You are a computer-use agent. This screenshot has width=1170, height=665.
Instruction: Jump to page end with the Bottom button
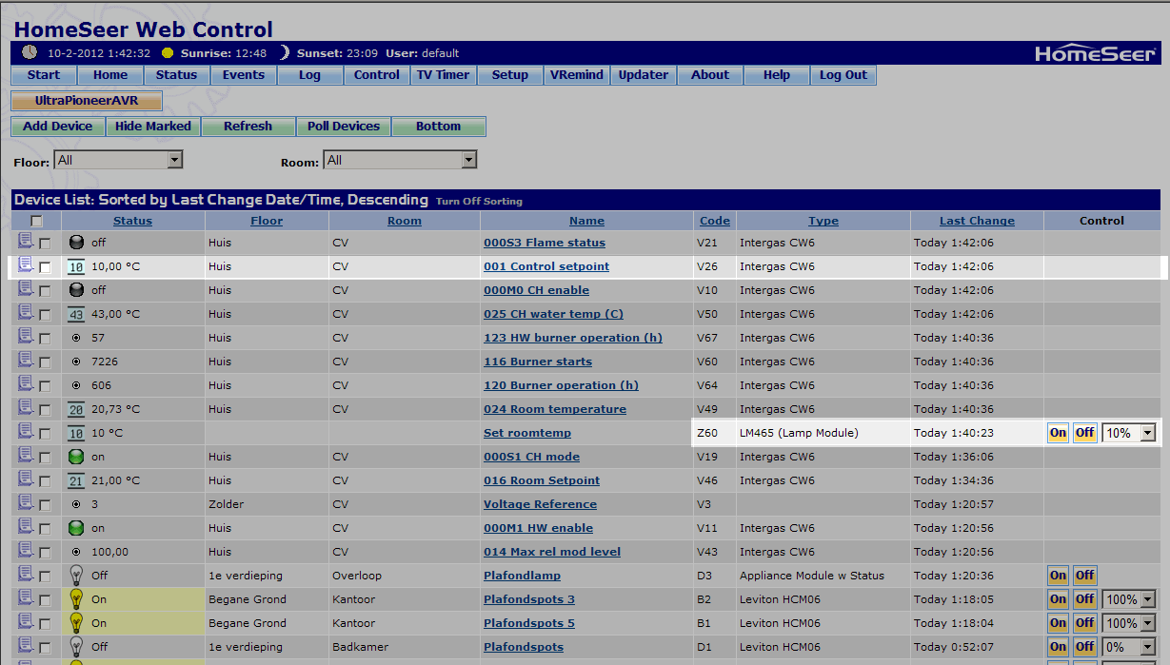pyautogui.click(x=439, y=127)
